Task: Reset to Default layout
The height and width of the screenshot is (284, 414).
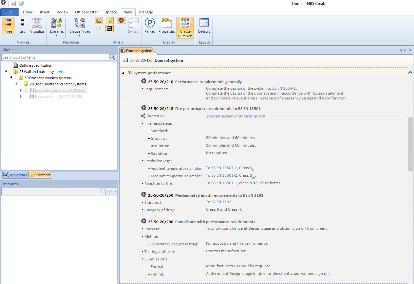Action: pos(204,26)
